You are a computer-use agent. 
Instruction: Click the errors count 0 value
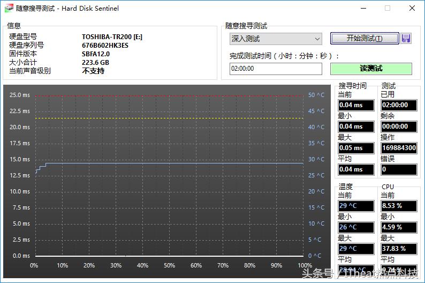[399, 169]
